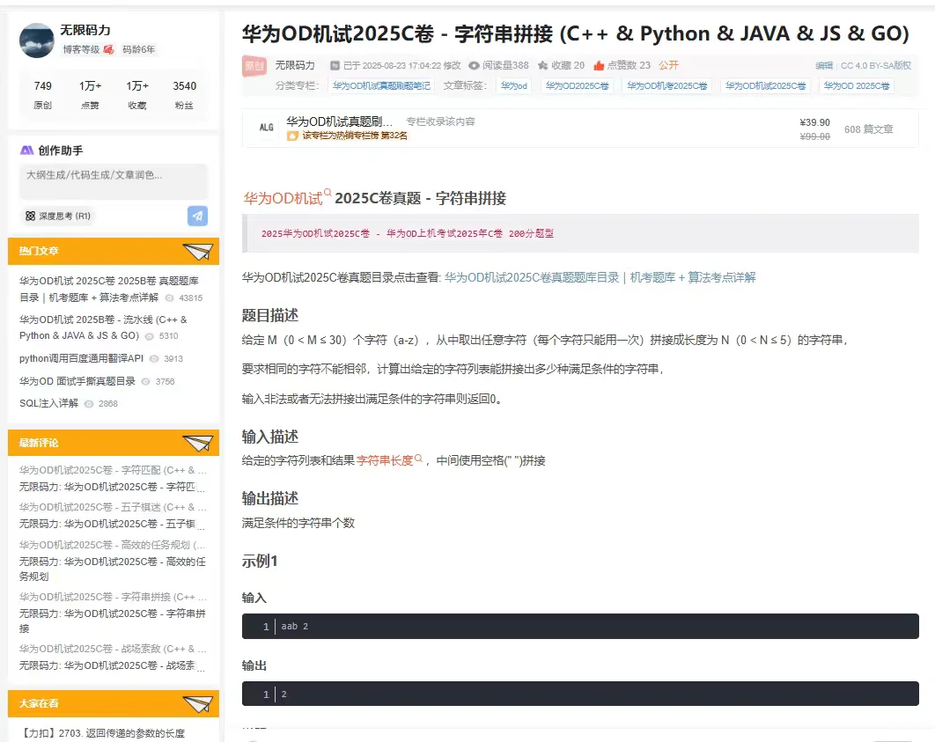Click the 字符串长度 search keyword link
Image resolution: width=935 pixels, height=742 pixels.
389,460
